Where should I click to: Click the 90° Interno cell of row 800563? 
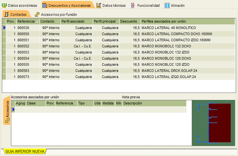[x=50, y=71]
